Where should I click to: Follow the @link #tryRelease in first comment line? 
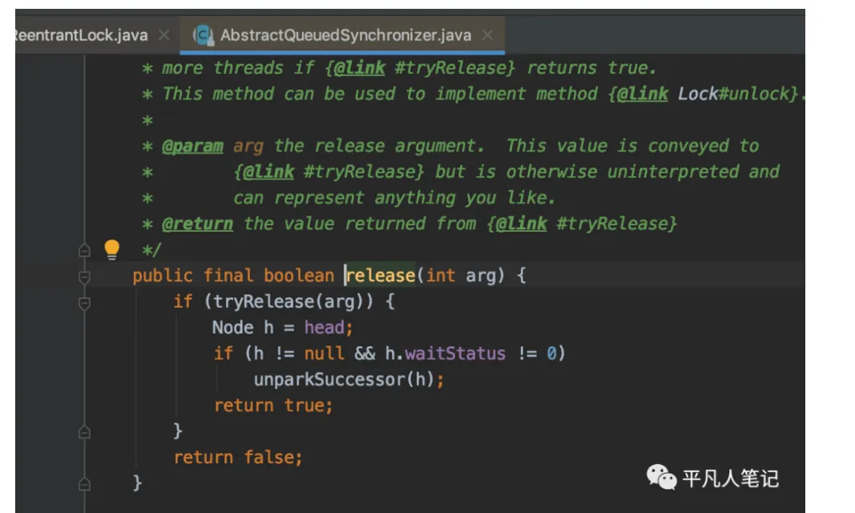click(x=420, y=68)
